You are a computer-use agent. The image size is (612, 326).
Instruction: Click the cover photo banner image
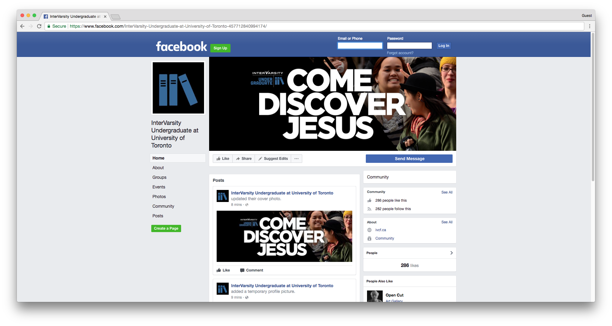[x=332, y=104]
